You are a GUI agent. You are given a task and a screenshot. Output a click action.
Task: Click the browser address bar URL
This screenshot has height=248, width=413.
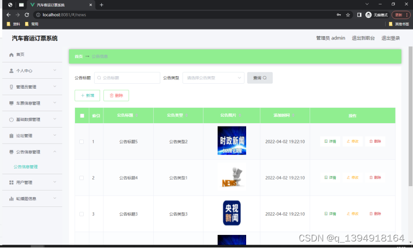(x=64, y=15)
